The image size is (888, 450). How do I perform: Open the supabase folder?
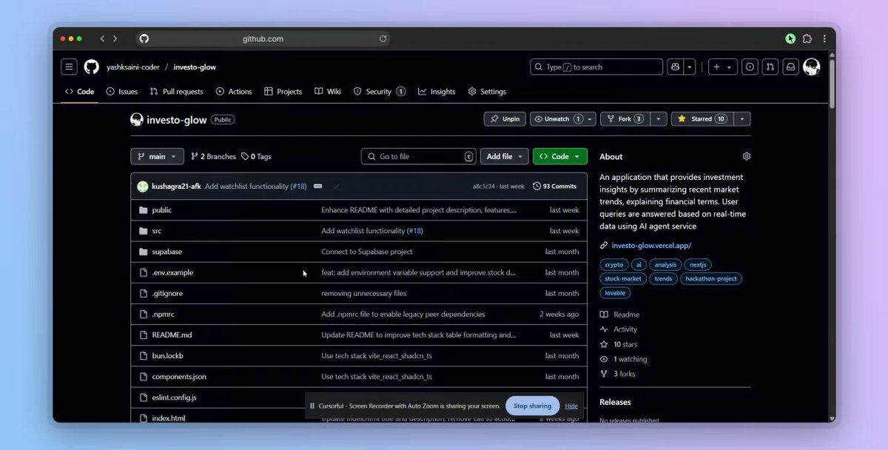click(x=166, y=252)
